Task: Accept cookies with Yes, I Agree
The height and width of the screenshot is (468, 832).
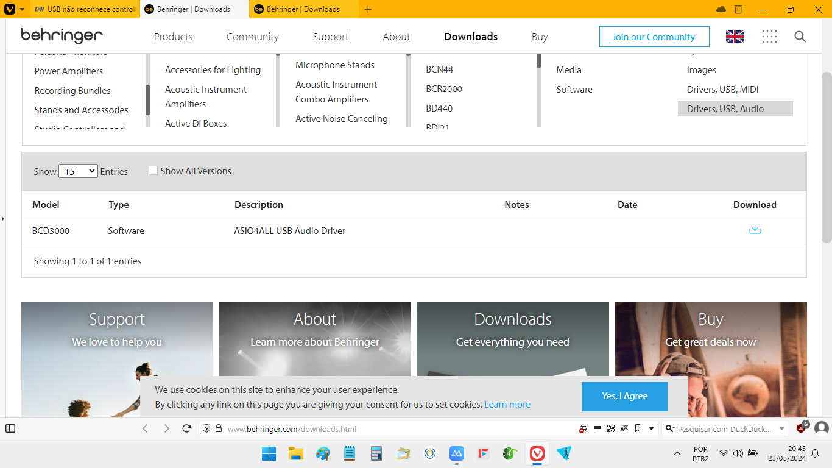Action: pos(625,396)
